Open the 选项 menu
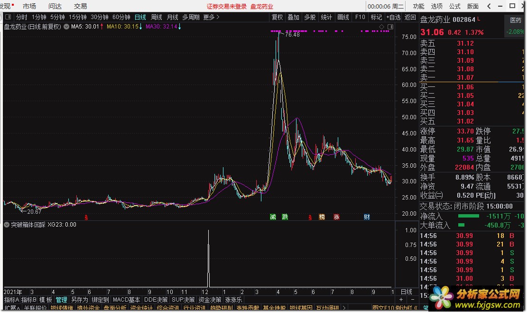The image size is (528, 313). point(437,6)
